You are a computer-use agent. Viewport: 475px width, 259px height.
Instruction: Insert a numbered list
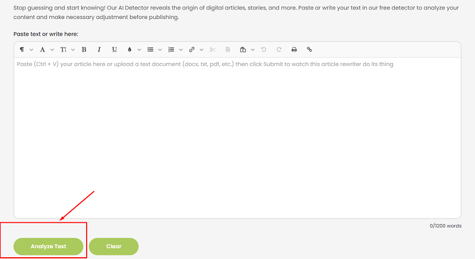(x=171, y=49)
